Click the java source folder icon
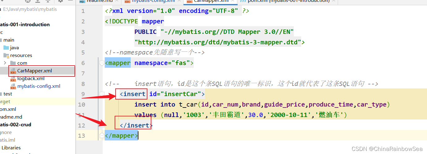This screenshot has width=427, height=154. pyautogui.click(x=6, y=48)
